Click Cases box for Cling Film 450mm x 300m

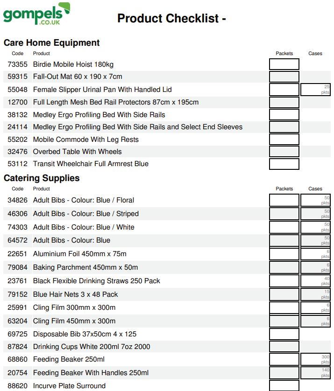click(x=315, y=321)
